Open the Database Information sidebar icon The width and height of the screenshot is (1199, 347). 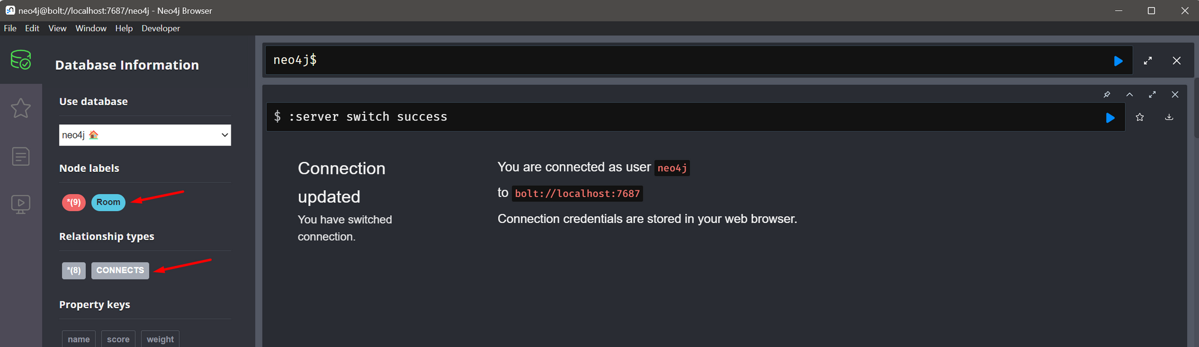(21, 60)
